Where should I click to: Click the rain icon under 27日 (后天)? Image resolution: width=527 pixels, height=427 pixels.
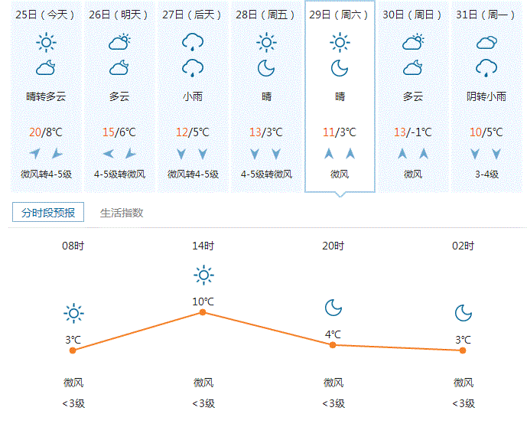click(x=192, y=41)
